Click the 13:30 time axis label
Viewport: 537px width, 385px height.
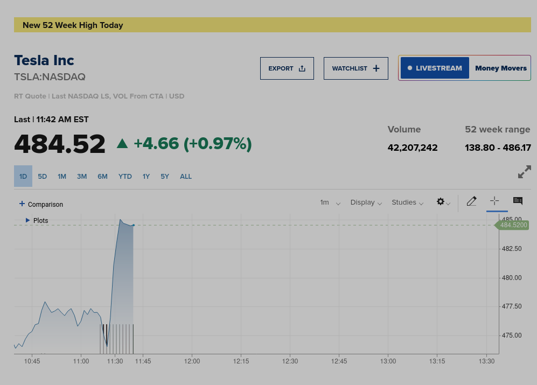tap(487, 361)
